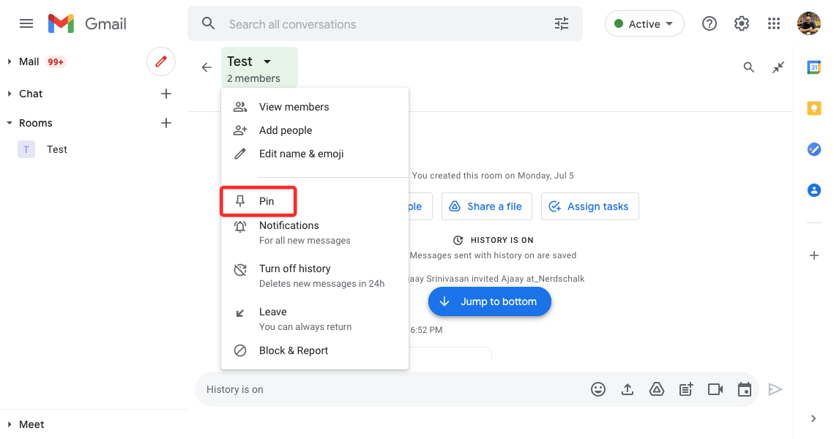This screenshot has width=834, height=439.
Task: Open Google Tasks in side panel
Action: pyautogui.click(x=813, y=149)
